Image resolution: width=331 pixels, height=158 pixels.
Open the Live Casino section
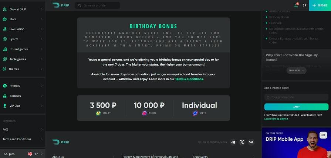[x=17, y=29]
